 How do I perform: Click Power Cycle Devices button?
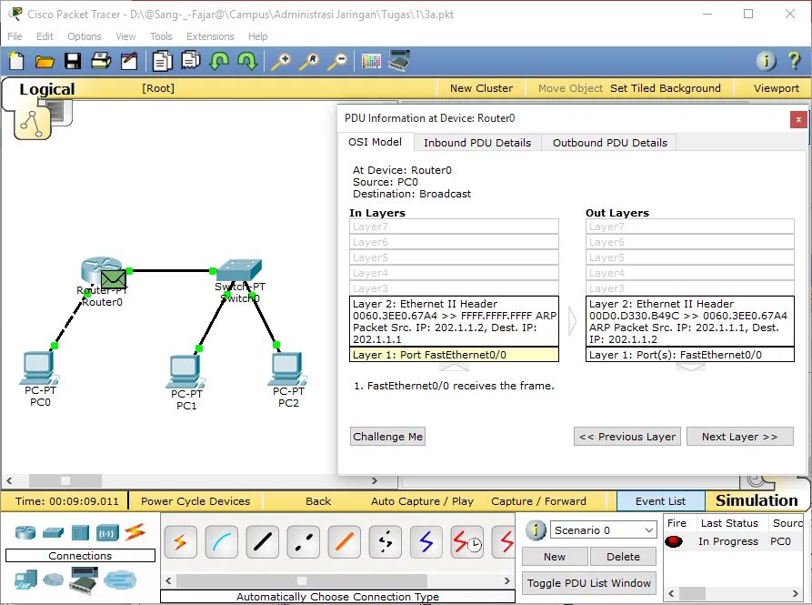click(195, 501)
